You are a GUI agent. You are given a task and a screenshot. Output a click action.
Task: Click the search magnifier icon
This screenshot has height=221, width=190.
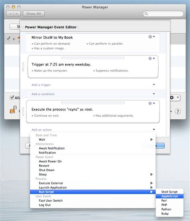pyautogui.click(x=146, y=14)
